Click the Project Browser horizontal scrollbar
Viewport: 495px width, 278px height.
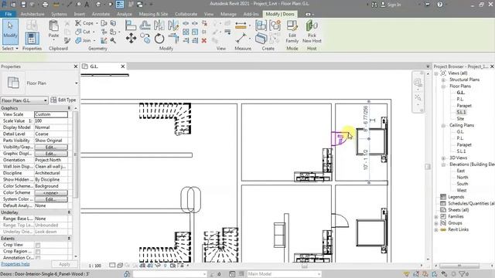pos(459,266)
